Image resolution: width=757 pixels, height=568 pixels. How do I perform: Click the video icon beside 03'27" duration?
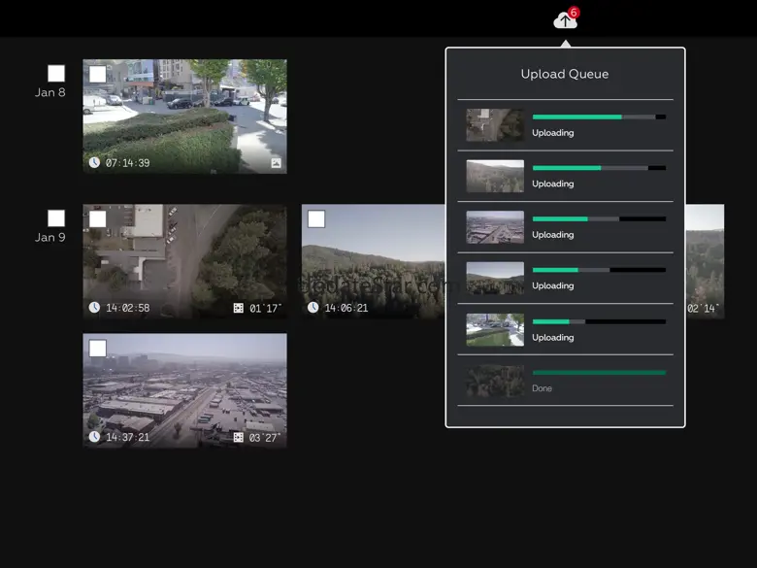(239, 438)
